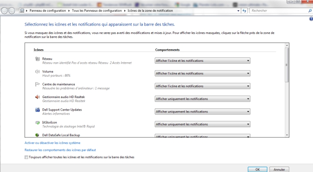Click the Réseau network icon
Viewport: 313px width, 172px height.
pyautogui.click(x=37, y=59)
